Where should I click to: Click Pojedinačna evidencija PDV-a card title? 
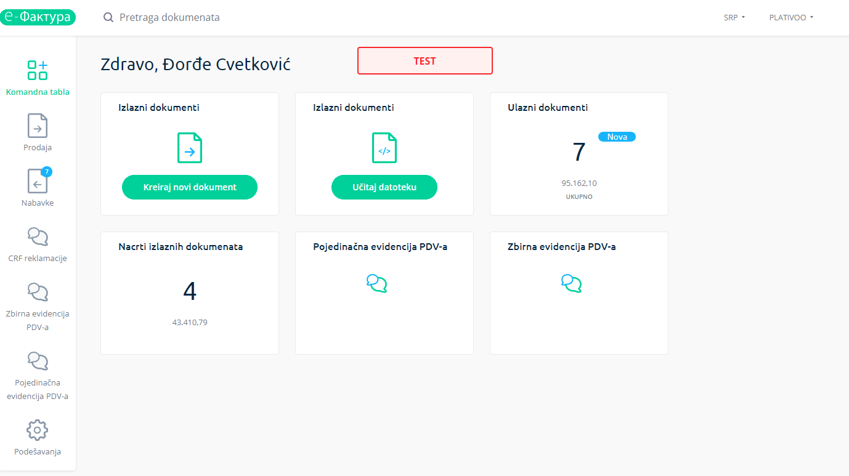[380, 247]
